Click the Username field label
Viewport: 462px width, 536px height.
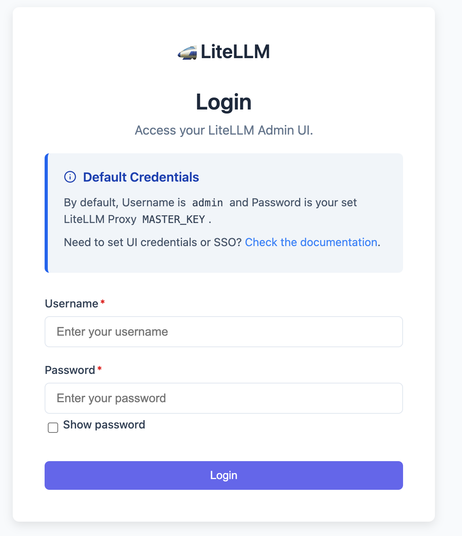coord(72,303)
